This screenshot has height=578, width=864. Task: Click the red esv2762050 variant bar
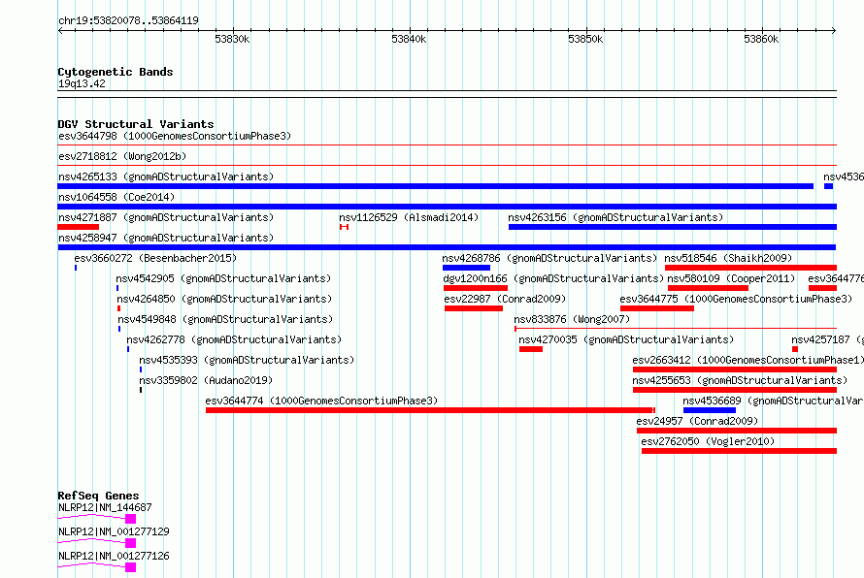tap(739, 451)
